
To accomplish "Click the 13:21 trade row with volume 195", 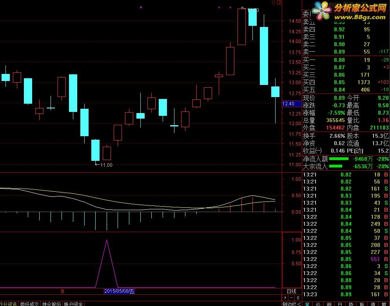I will (x=346, y=196).
